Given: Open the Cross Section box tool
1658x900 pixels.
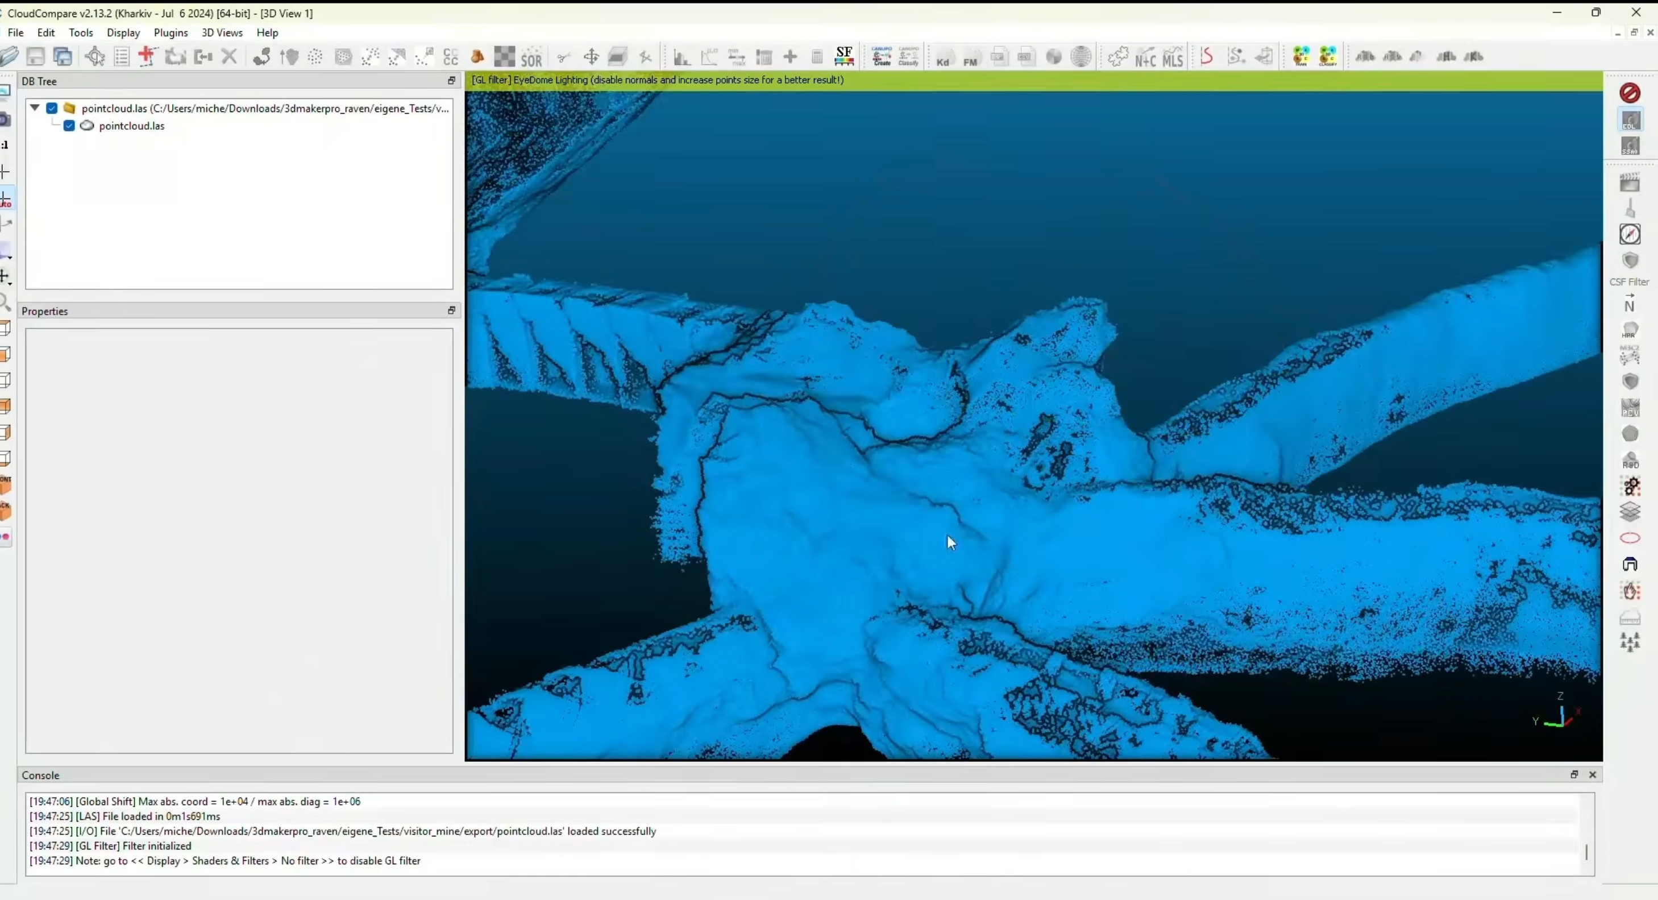Looking at the screenshot, I should [x=618, y=57].
